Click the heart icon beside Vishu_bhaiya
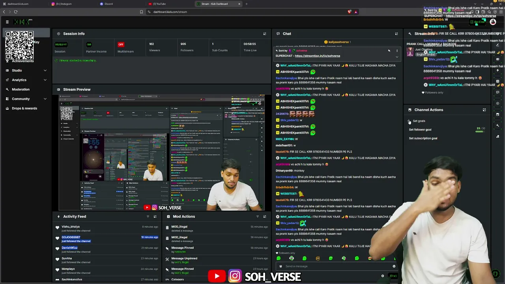This screenshot has width=505, height=284. [x=57, y=228]
